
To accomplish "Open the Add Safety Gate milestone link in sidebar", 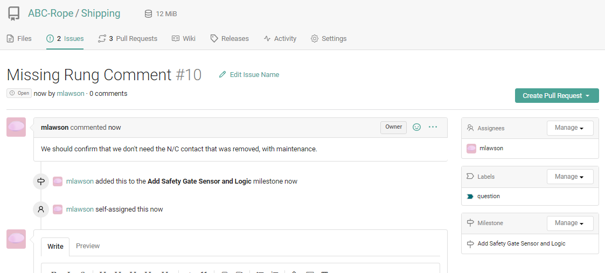I will (x=521, y=244).
